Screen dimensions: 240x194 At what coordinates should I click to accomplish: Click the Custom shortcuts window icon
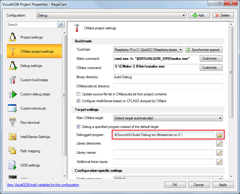[x=12, y=108]
